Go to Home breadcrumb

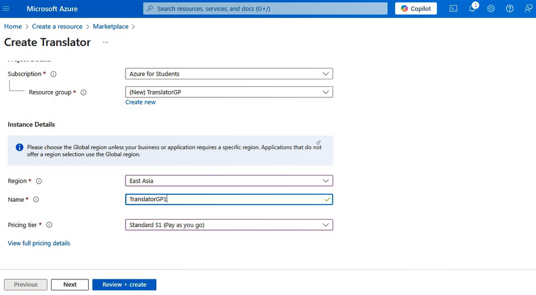(13, 27)
